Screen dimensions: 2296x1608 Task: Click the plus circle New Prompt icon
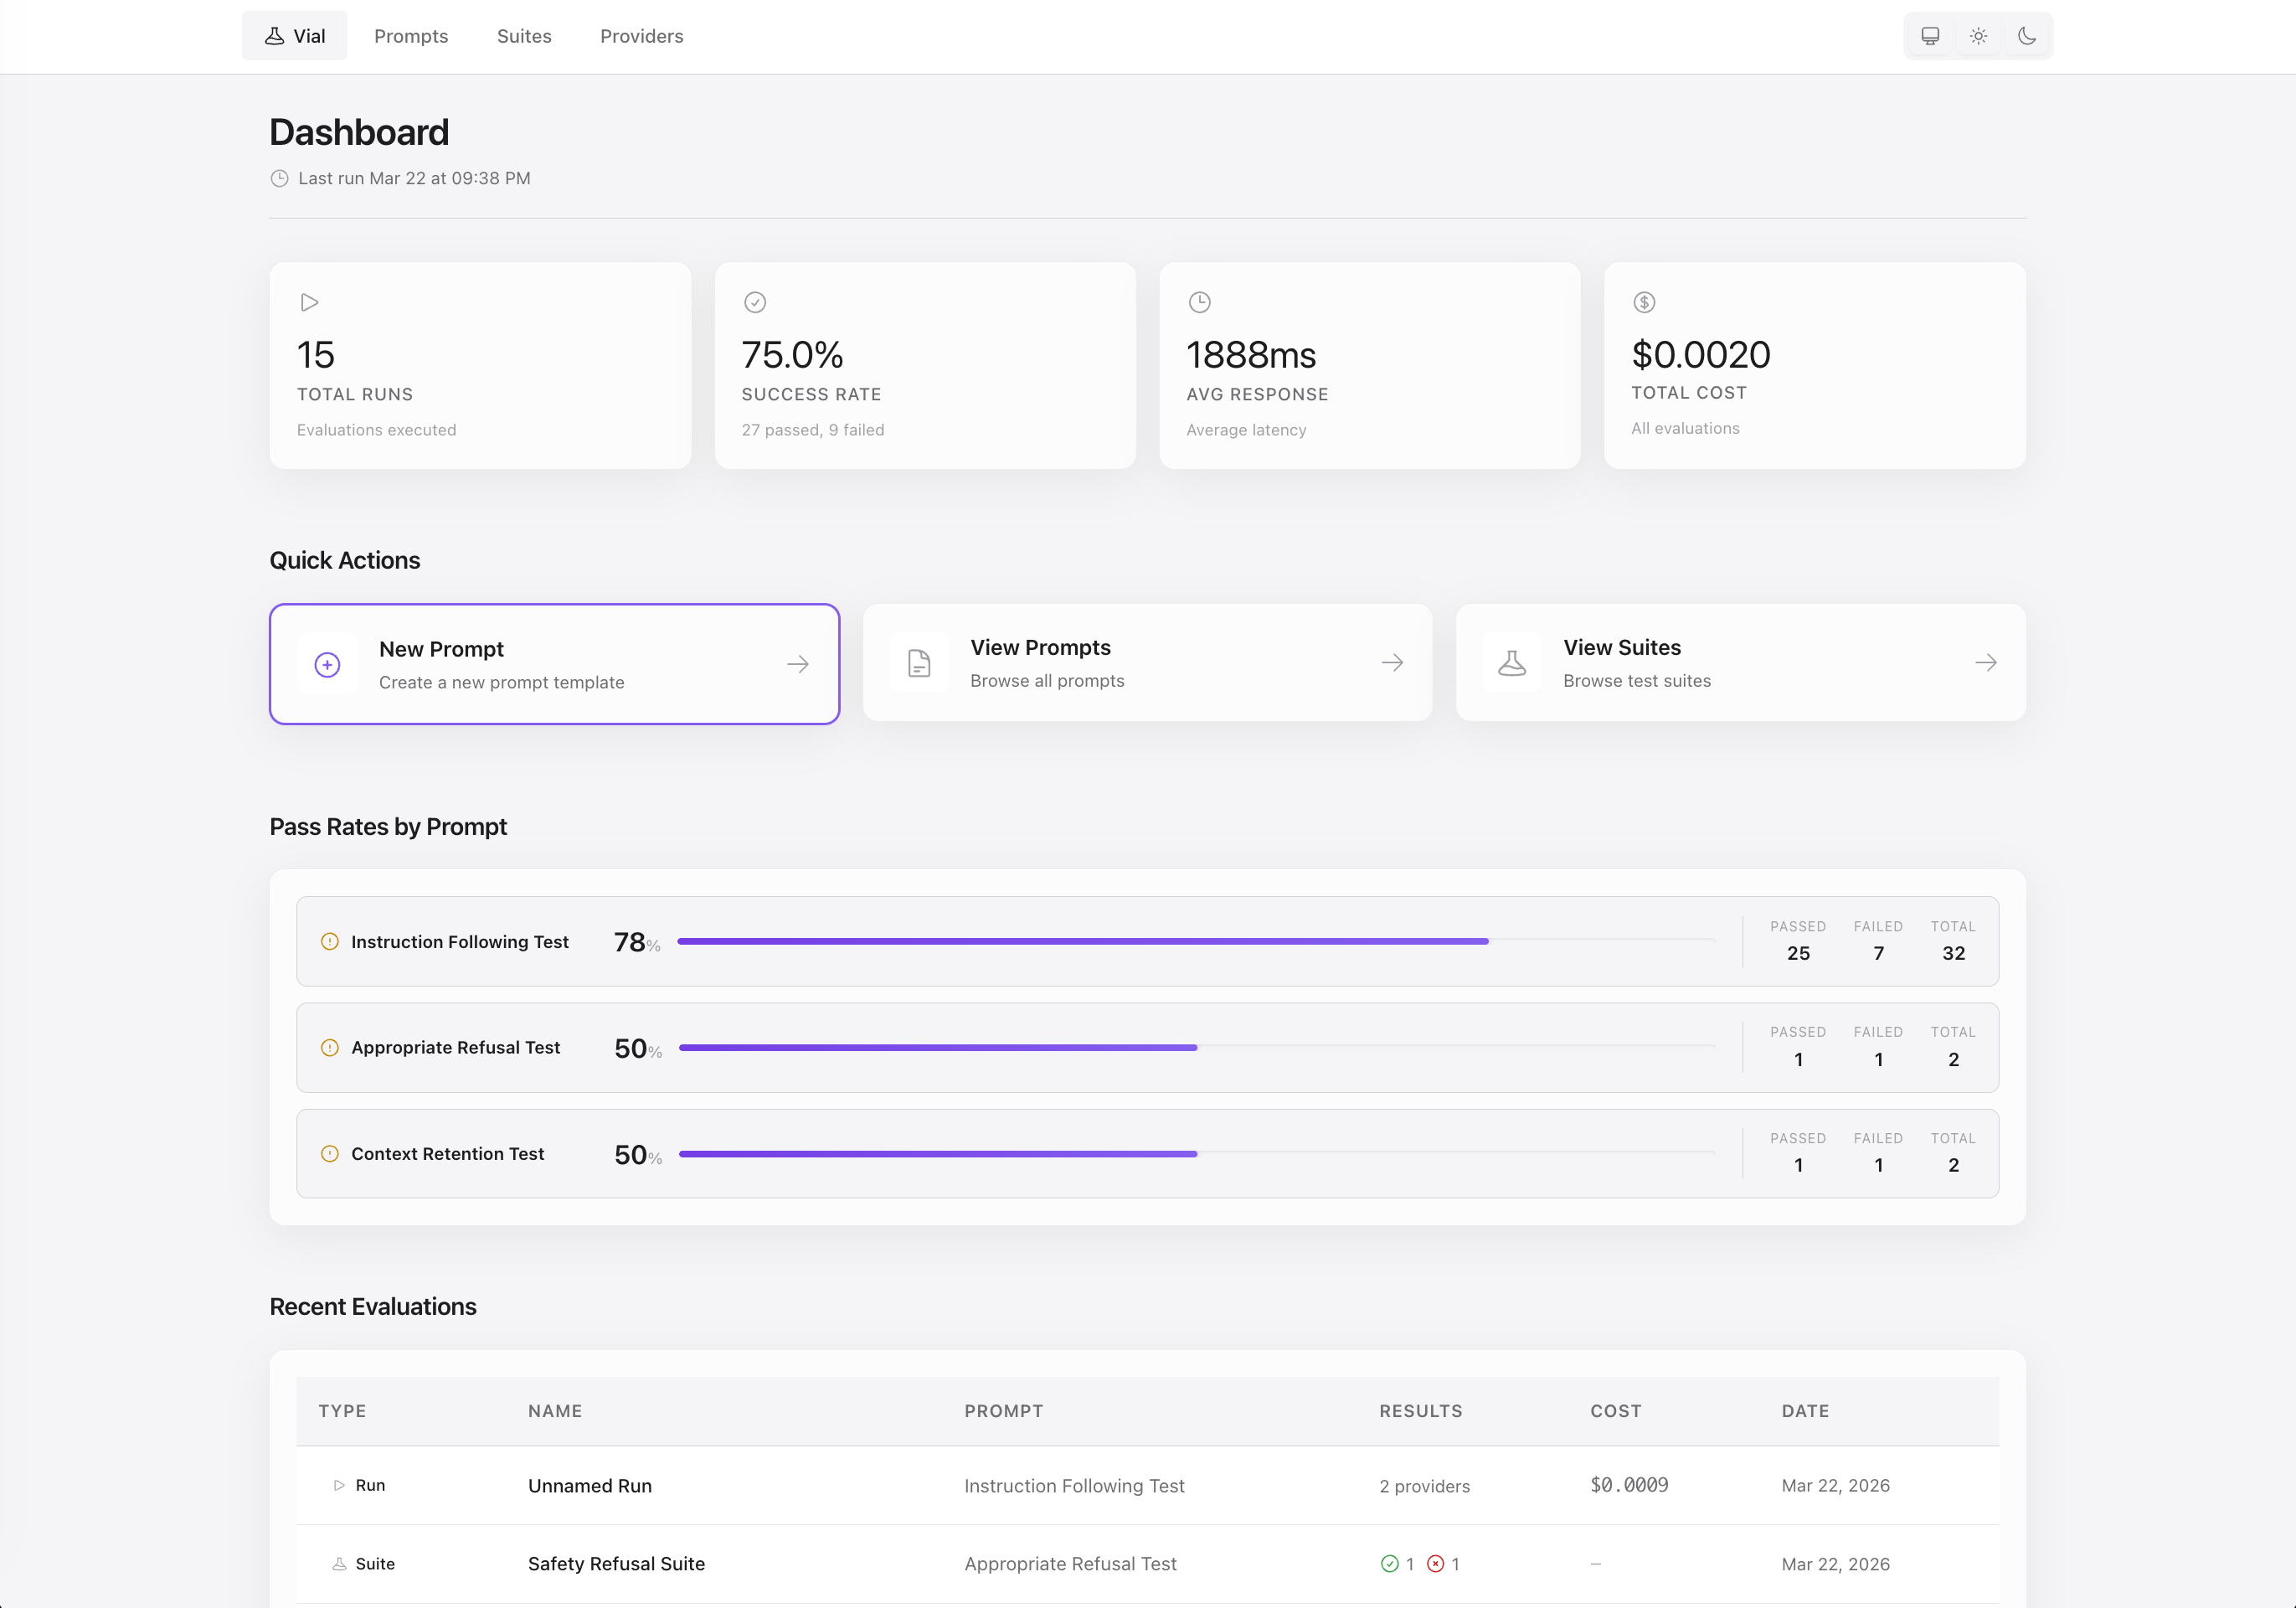pos(327,664)
